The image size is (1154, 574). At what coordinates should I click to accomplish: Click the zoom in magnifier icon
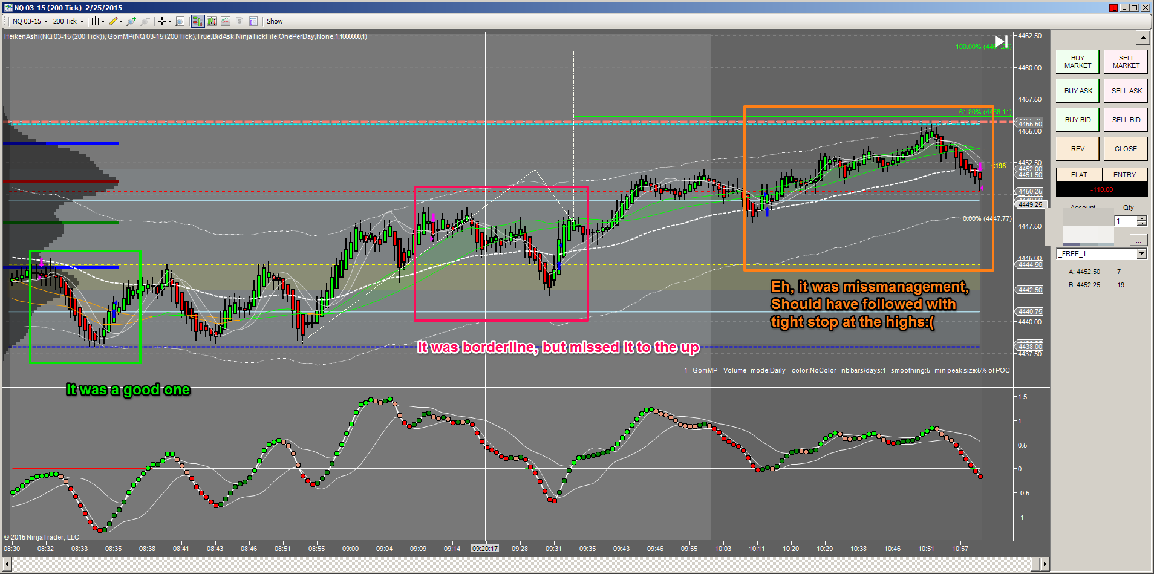131,21
